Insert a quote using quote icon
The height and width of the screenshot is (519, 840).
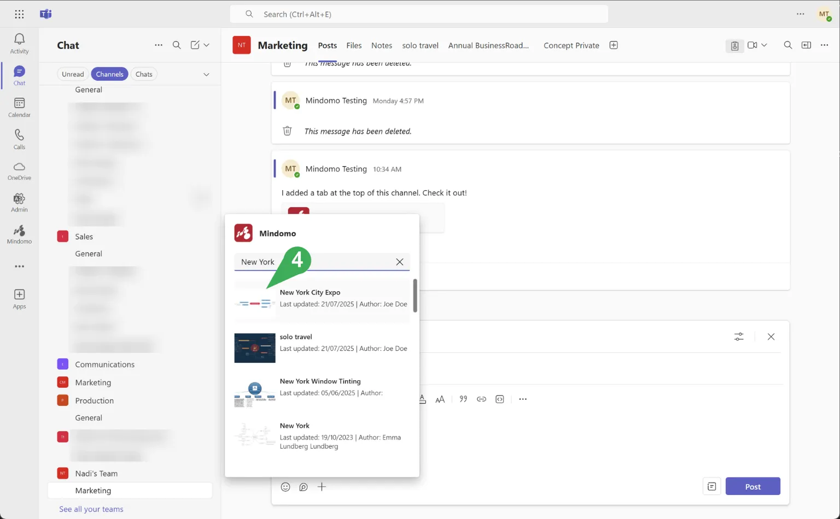point(463,399)
